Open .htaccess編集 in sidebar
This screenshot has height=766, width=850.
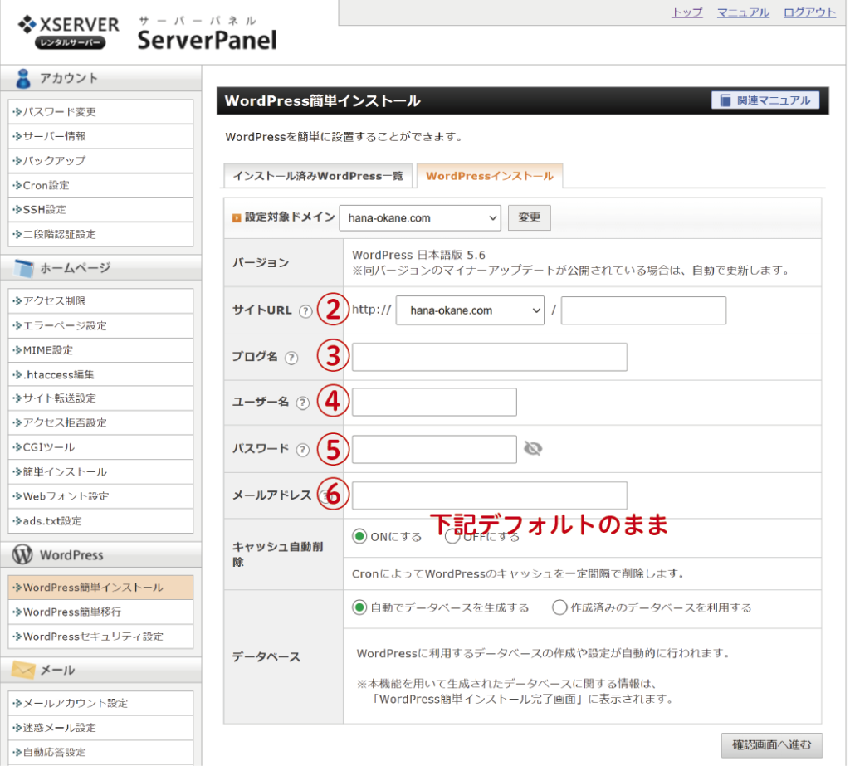click(100, 374)
